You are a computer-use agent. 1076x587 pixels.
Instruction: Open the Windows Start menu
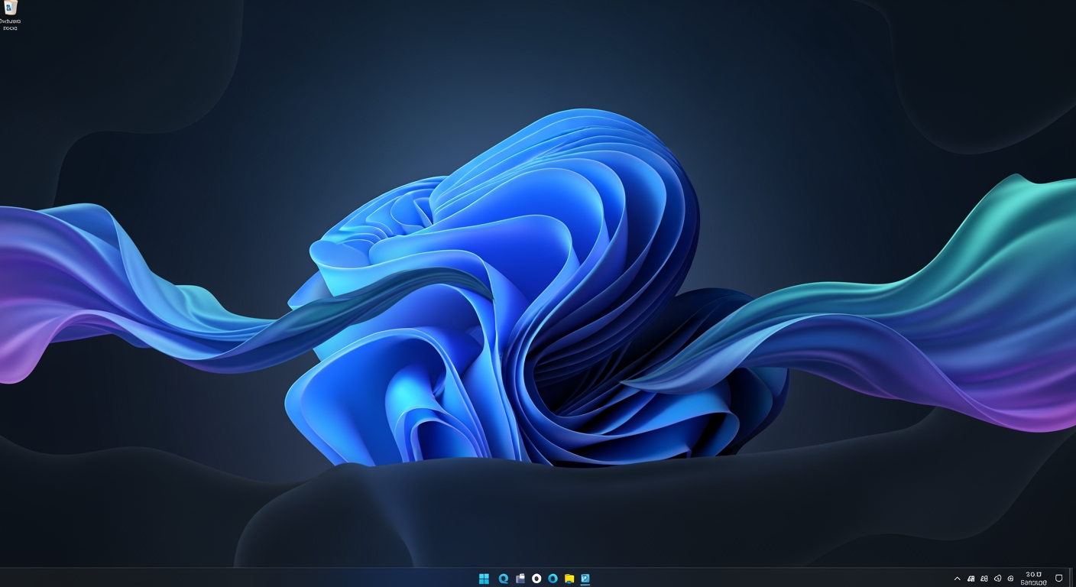[x=484, y=579]
